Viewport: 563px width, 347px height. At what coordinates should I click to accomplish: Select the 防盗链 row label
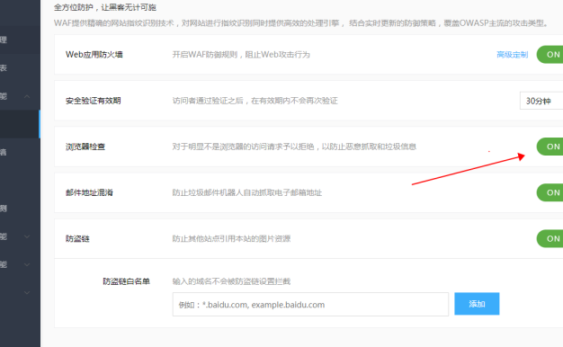tap(77, 238)
